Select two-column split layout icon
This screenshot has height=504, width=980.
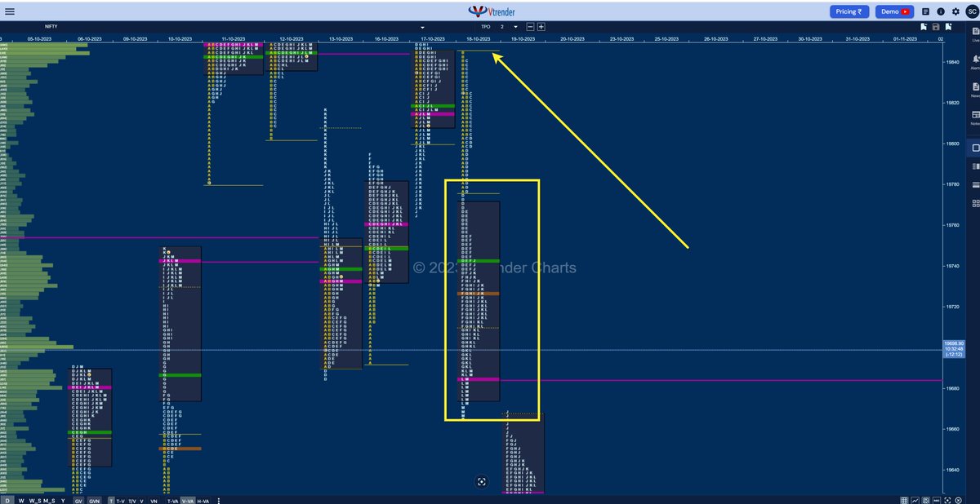[x=975, y=166]
